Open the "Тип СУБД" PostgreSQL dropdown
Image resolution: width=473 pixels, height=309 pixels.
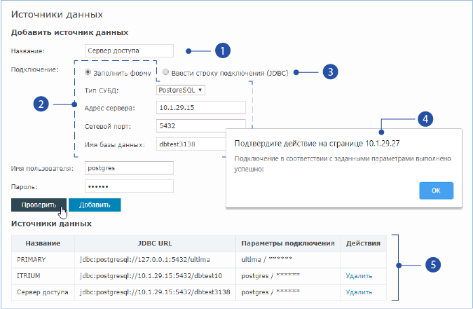(180, 90)
